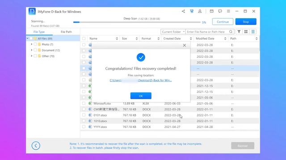Check the Document (12) checkbox

pos(35,50)
